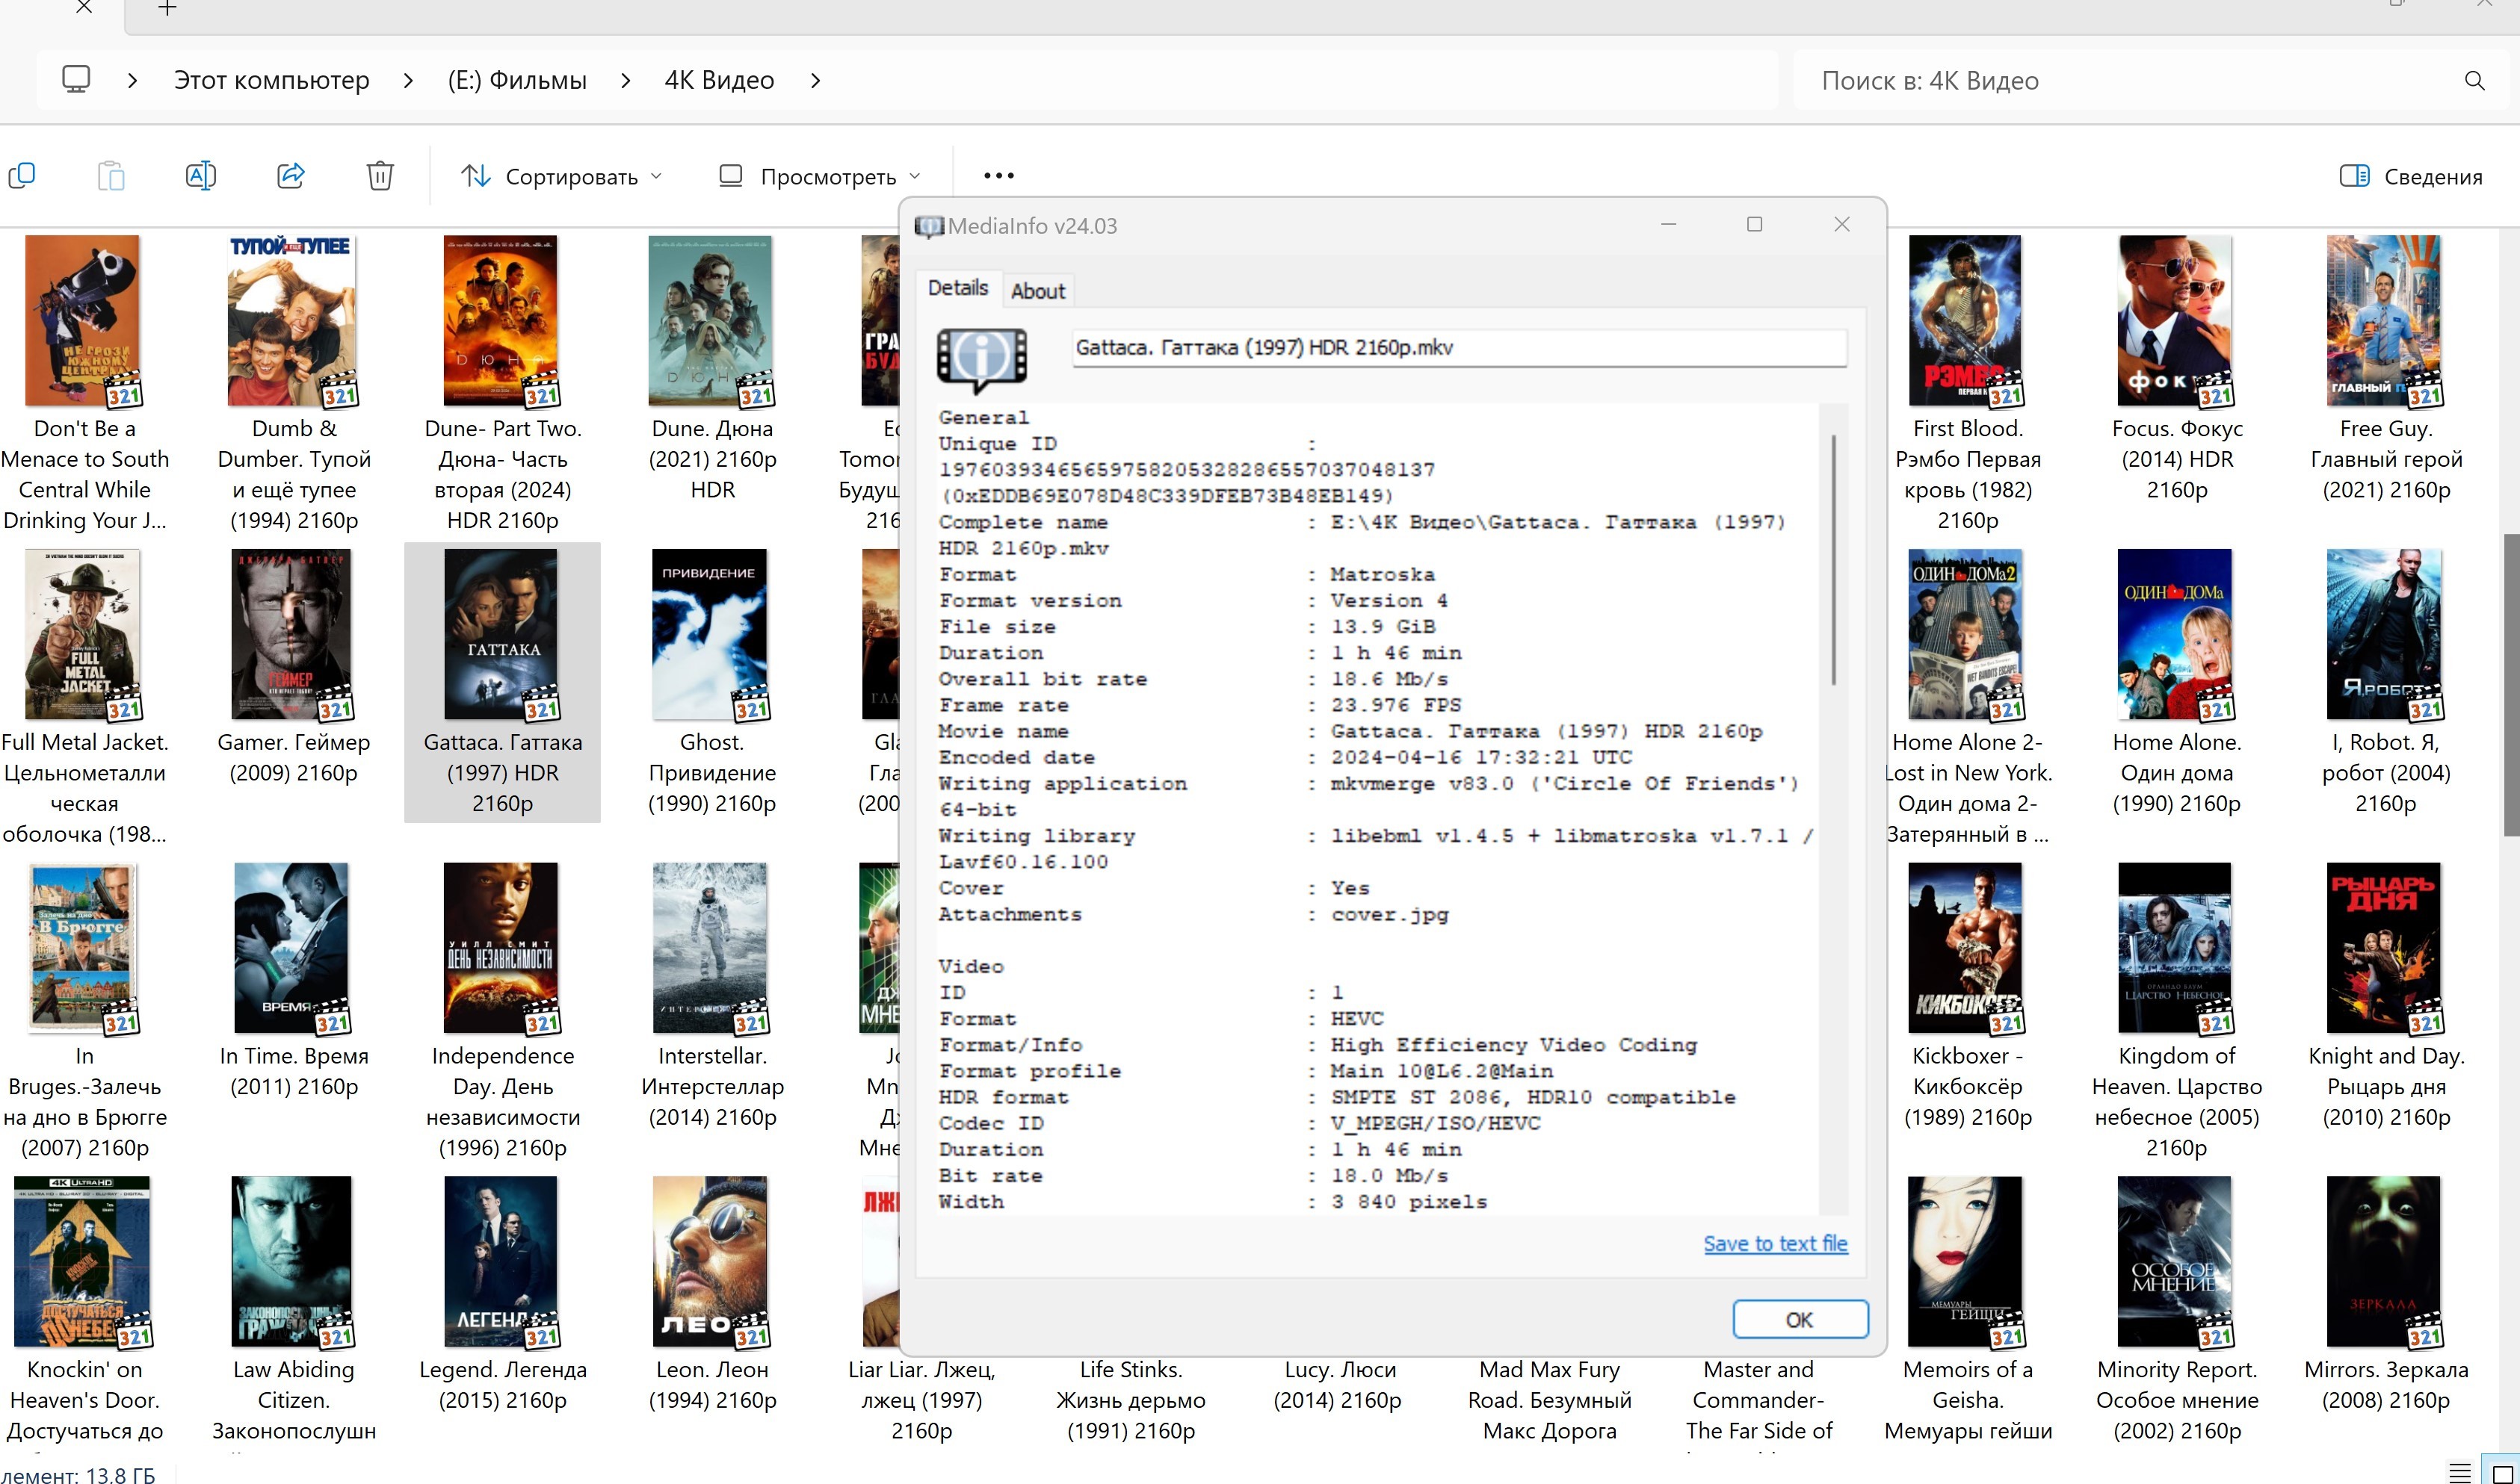Select Full Metal Jacket thumbnail

tap(83, 635)
